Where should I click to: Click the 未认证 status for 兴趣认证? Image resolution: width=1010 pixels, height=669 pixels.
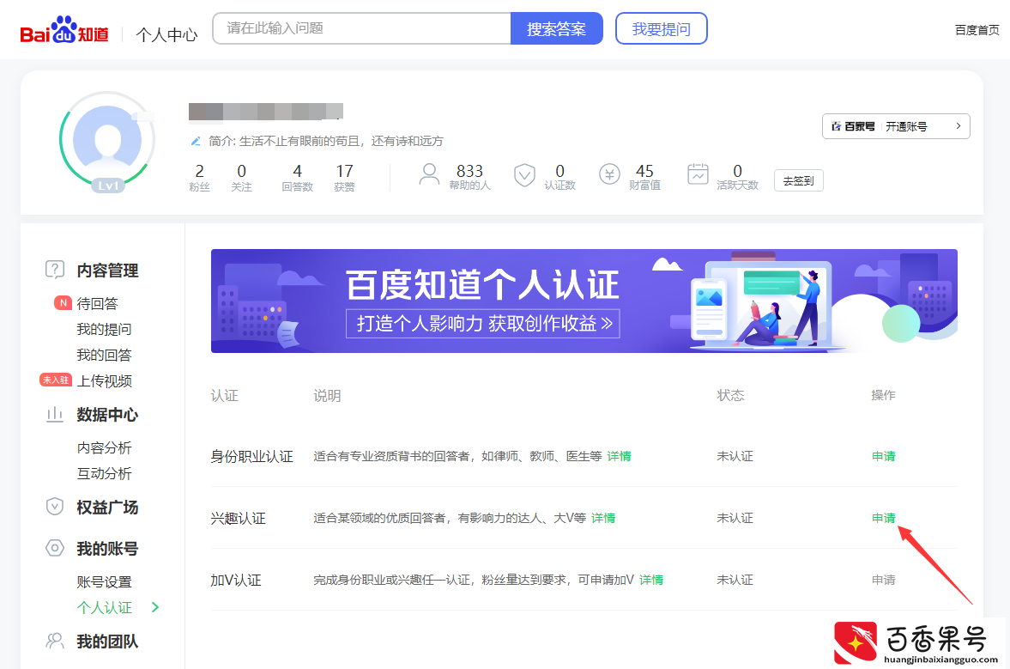(x=735, y=518)
